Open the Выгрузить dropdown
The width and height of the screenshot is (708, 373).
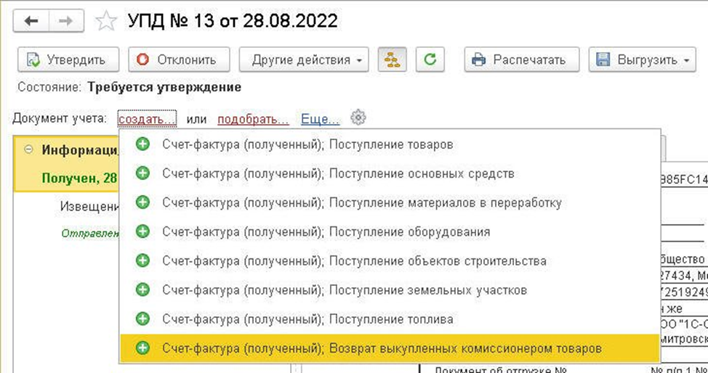click(642, 60)
